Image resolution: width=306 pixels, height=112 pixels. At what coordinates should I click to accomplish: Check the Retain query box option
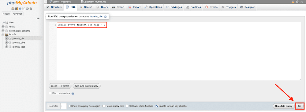click(104, 106)
